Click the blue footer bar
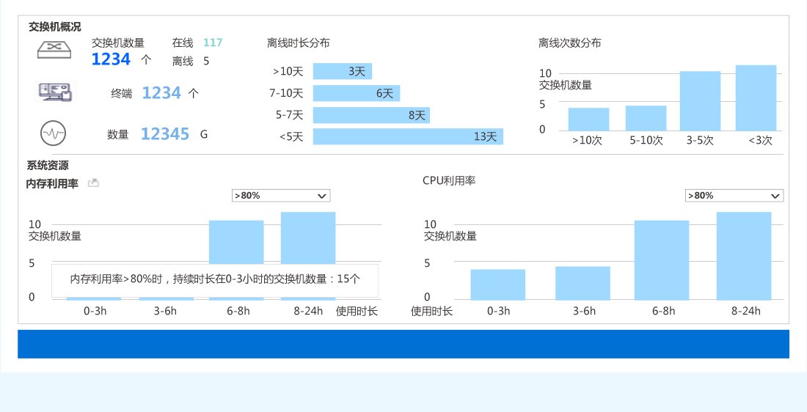Screen dimensions: 807x412 pyautogui.click(x=403, y=344)
